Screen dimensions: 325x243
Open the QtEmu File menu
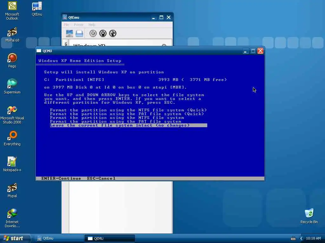click(66, 25)
